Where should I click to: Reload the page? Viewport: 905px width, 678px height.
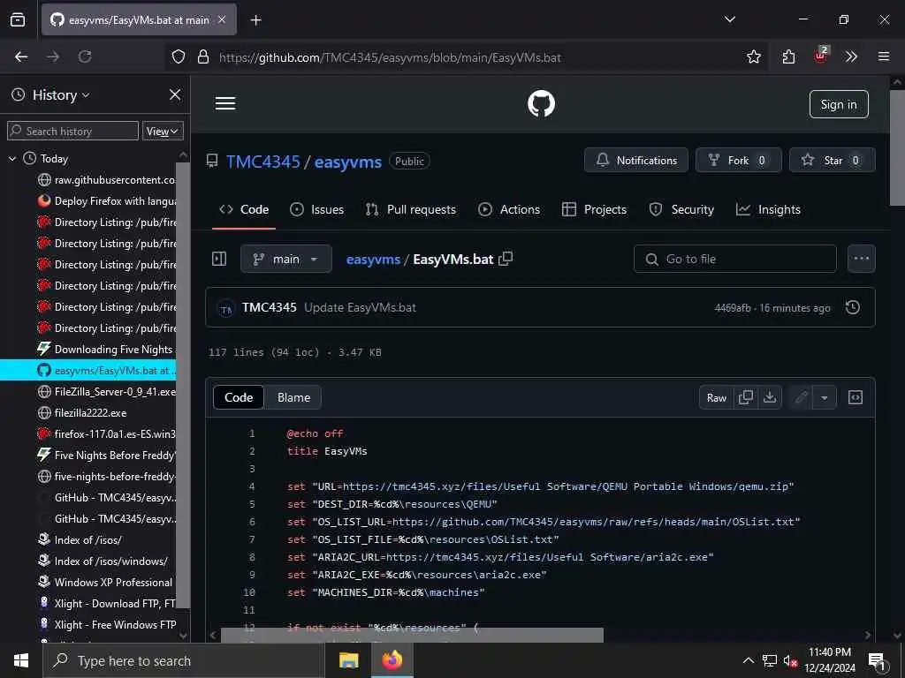point(85,56)
